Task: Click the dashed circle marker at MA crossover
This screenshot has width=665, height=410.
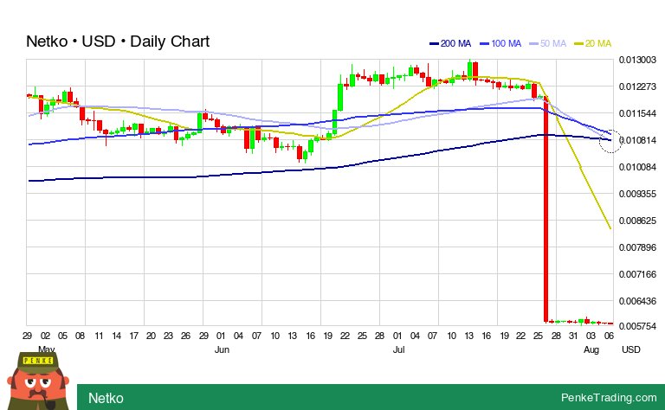Action: tap(610, 142)
